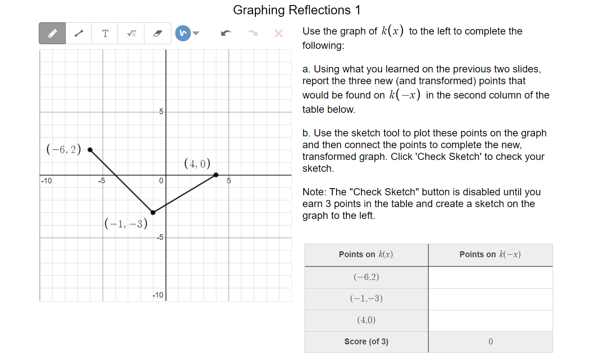This screenshot has width=612, height=362.
Task: Clear the sketch with the X icon
Action: pyautogui.click(x=278, y=33)
